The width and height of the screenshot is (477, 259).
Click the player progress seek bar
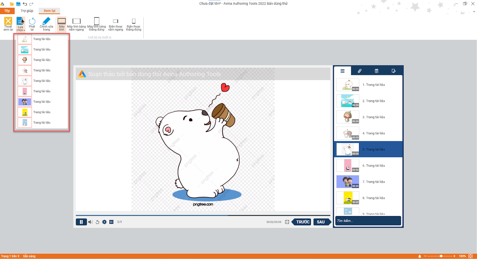(x=203, y=215)
